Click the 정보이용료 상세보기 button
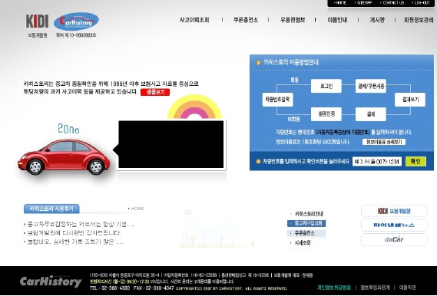437x296 pixels. 384,142
